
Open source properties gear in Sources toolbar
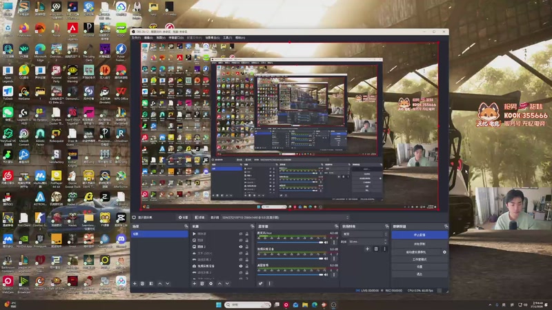(211, 283)
